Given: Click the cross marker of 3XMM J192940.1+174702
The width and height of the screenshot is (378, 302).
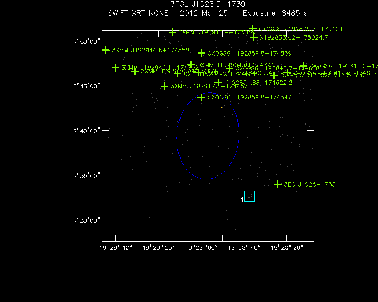Looking at the screenshot, I should tap(116, 68).
